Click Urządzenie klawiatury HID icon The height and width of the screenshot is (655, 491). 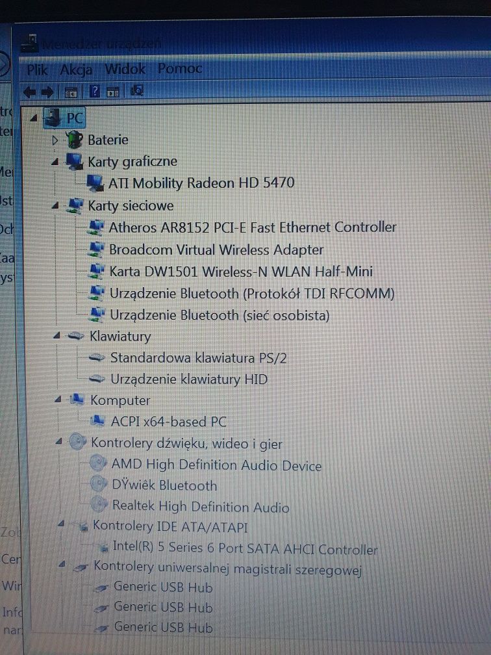click(x=97, y=379)
